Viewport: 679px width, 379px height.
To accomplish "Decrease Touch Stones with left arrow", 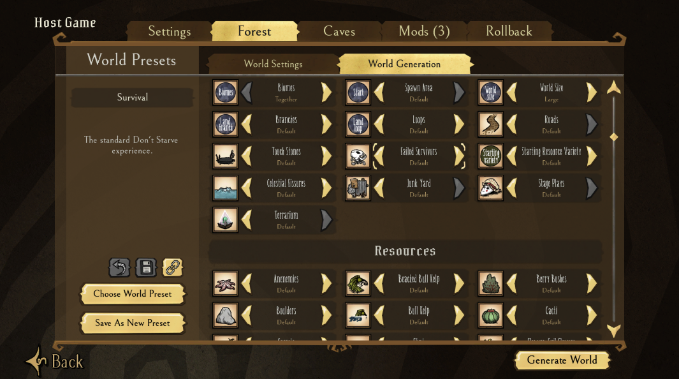I will [x=246, y=156].
